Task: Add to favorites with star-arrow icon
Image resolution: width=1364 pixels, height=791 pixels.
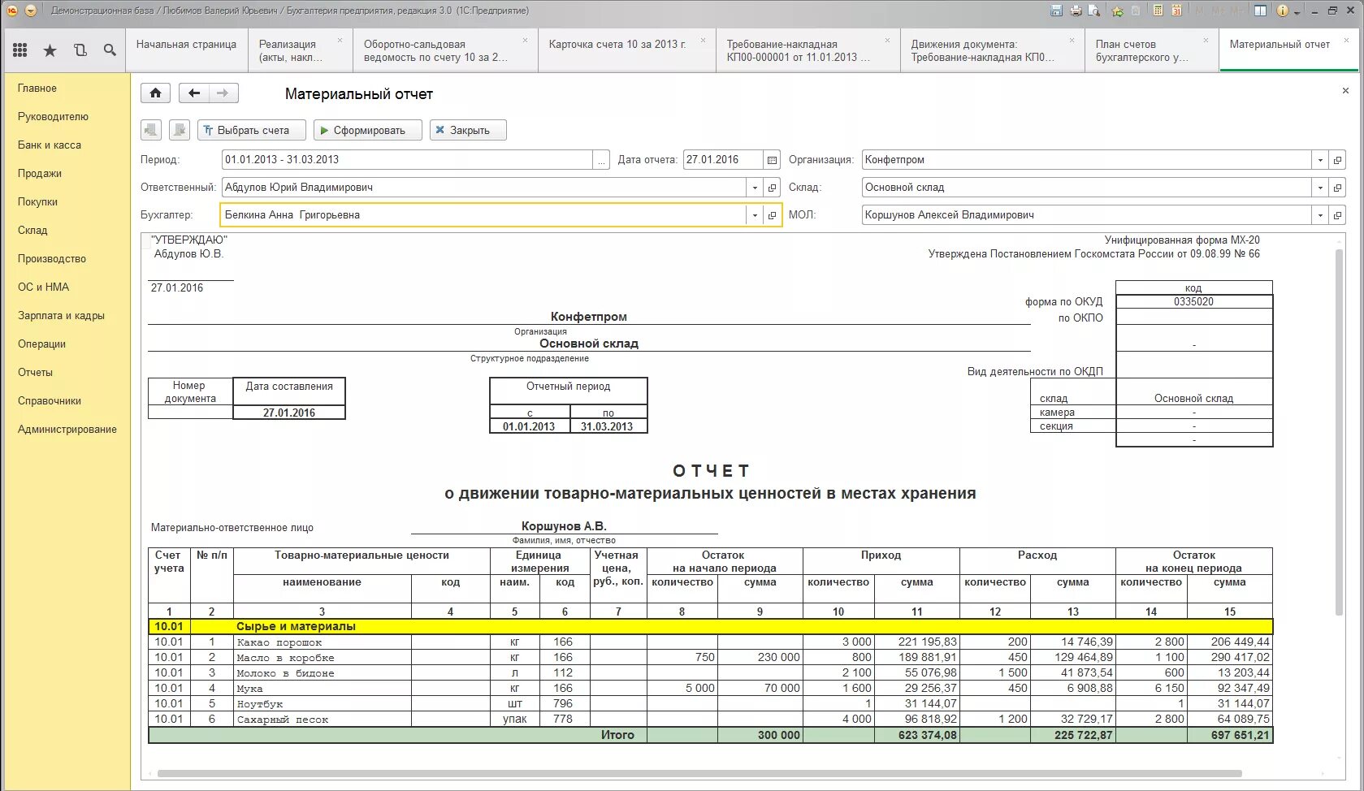Action: 1118,11
